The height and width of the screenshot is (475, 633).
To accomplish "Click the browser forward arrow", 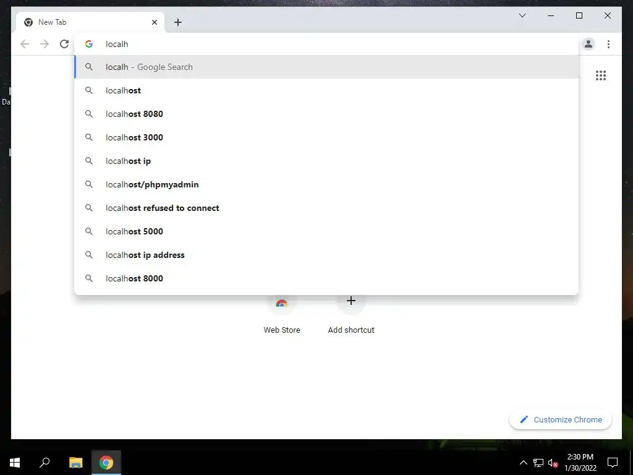I will click(x=45, y=44).
